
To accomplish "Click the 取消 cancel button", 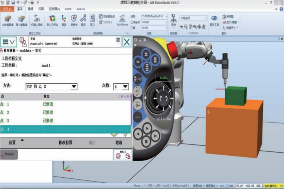I will [118, 143].
